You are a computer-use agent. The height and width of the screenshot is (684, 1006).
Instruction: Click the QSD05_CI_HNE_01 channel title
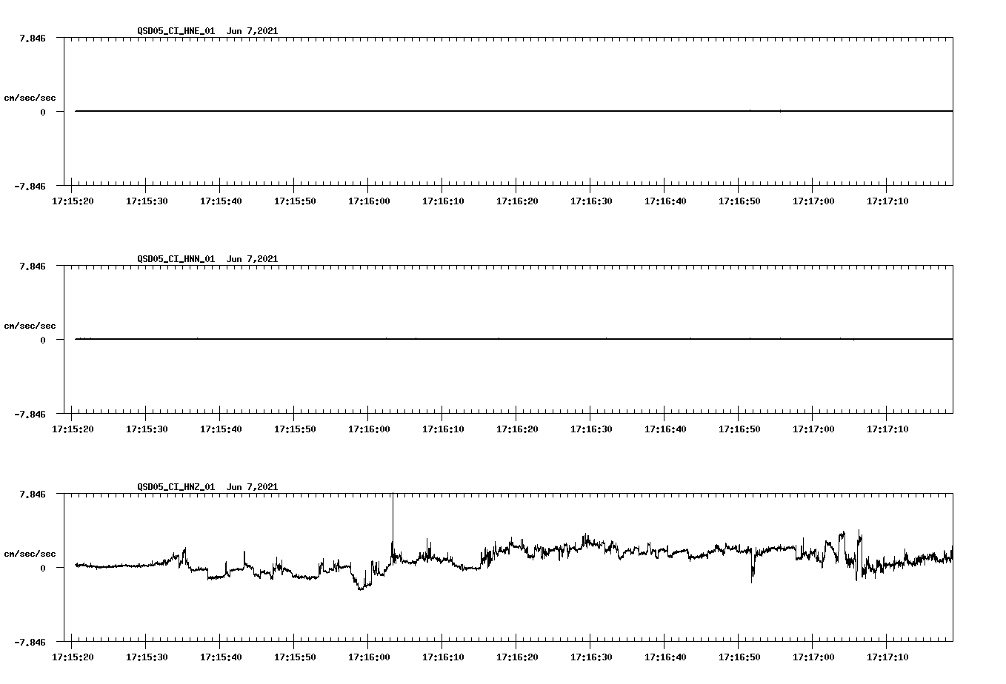coord(176,31)
